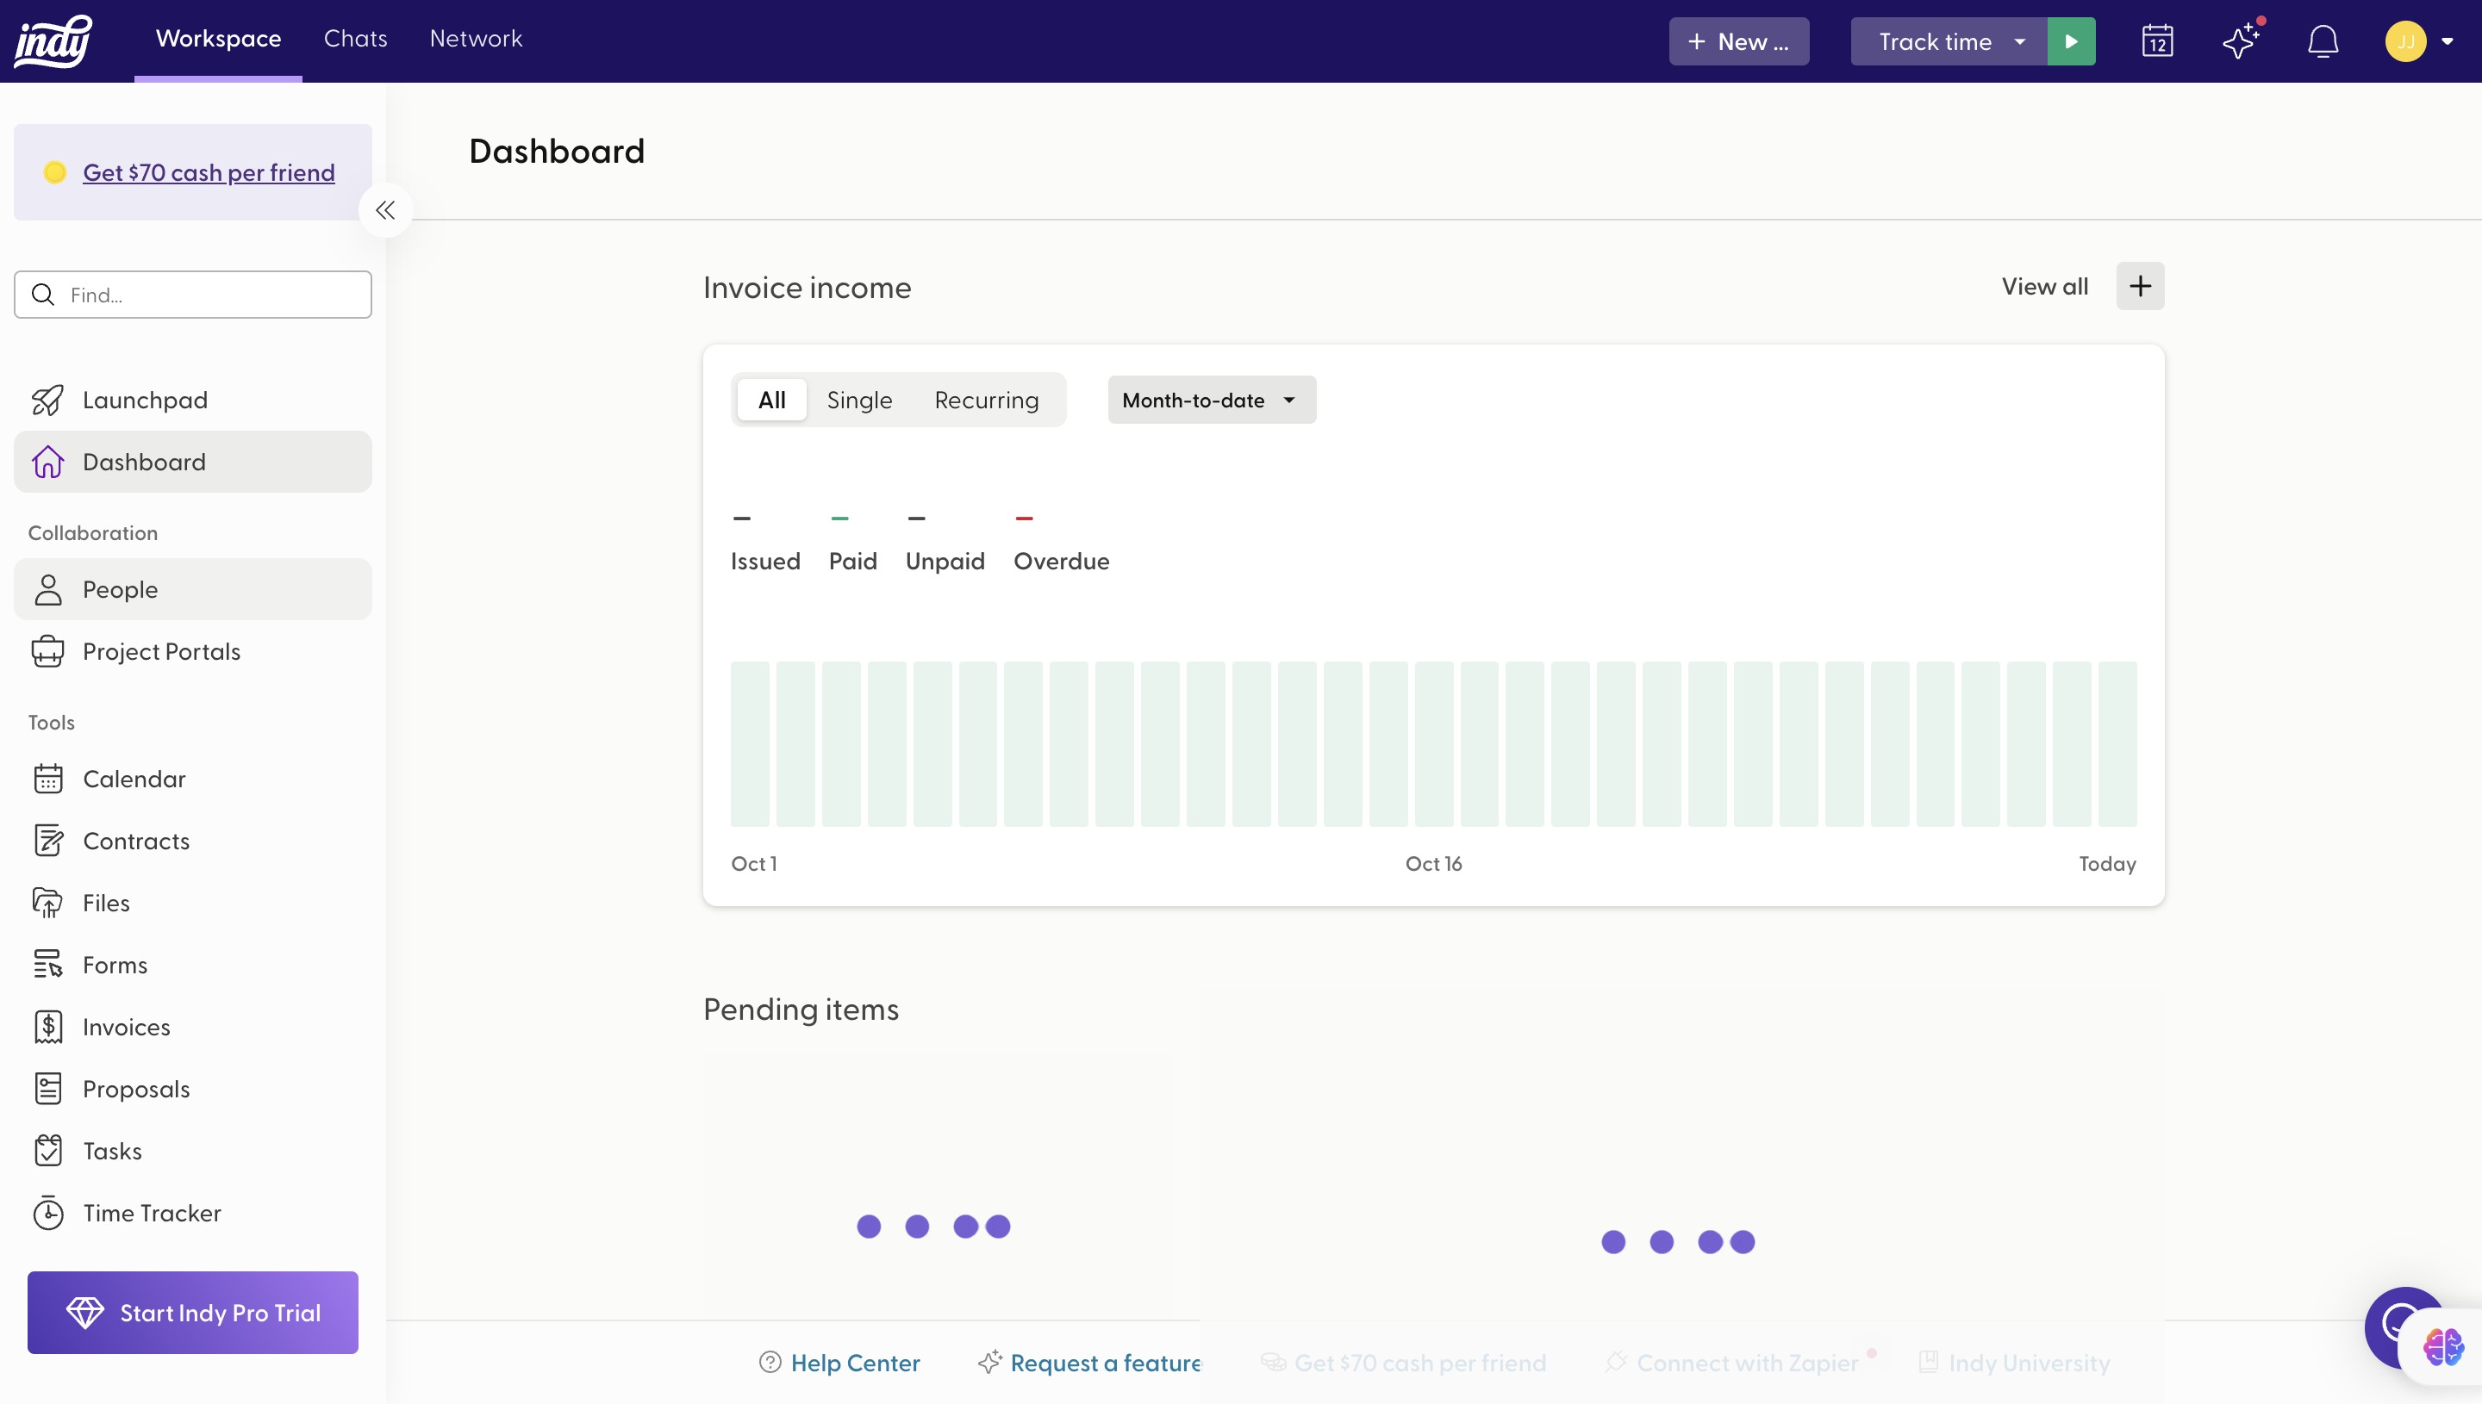Select the Recurring invoice filter
Screen dimensions: 2482x1404
[x=986, y=401]
